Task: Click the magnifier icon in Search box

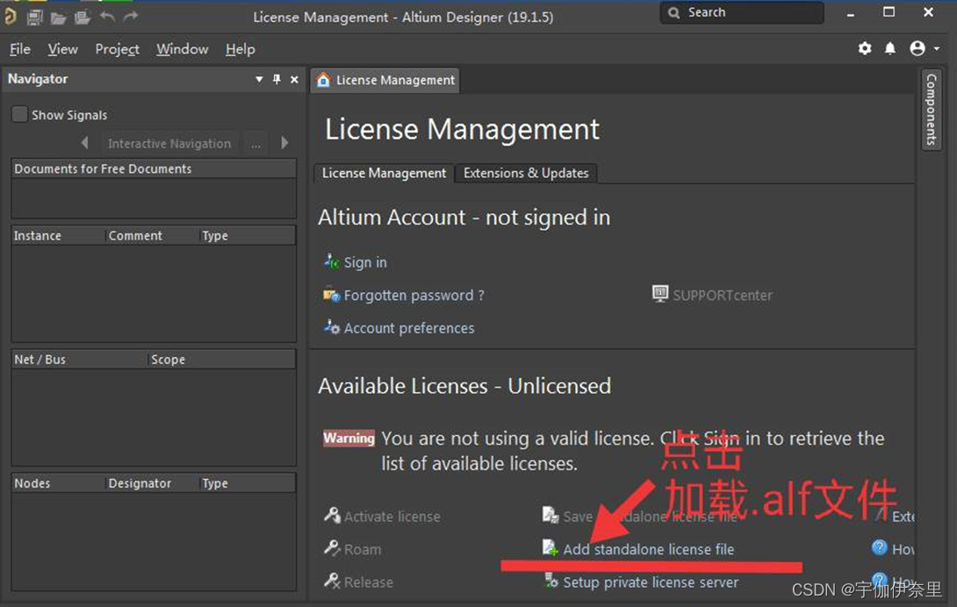Action: [x=673, y=12]
